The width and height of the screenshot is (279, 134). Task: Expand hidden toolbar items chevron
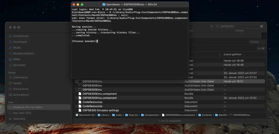pyautogui.click(x=211, y=26)
